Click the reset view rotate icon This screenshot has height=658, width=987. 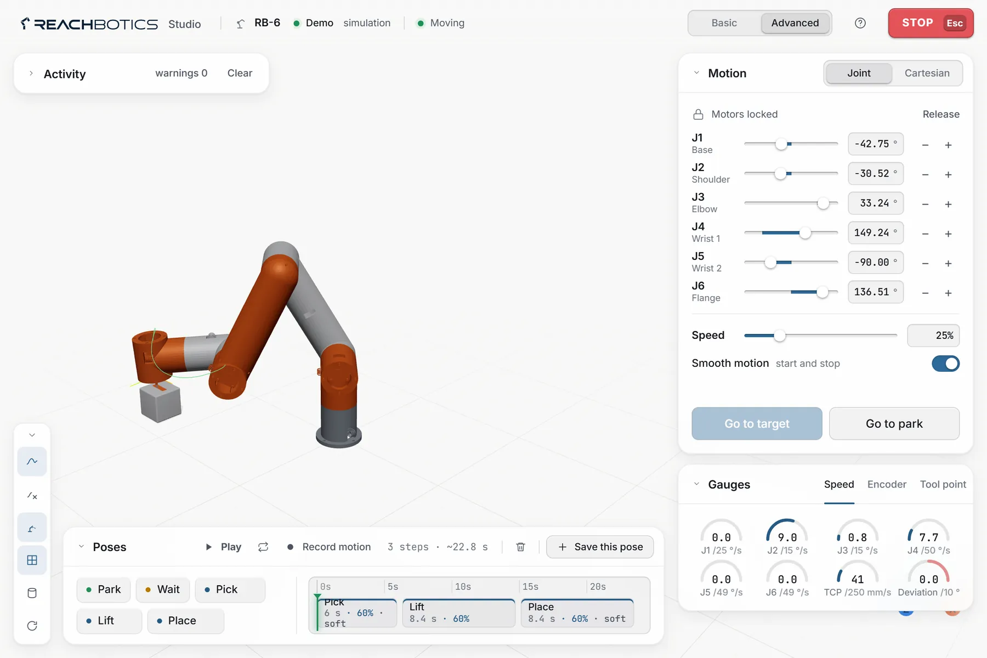pyautogui.click(x=32, y=626)
